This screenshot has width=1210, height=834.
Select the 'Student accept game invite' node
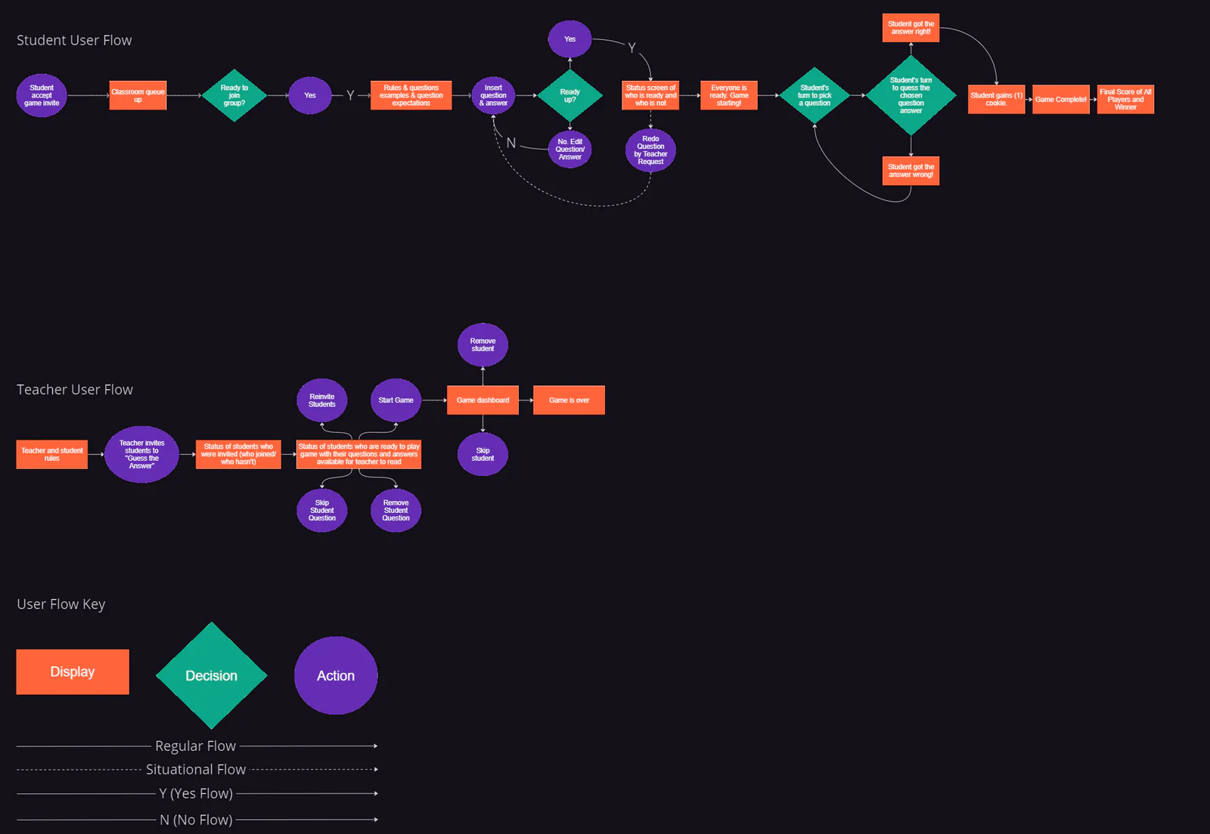(42, 95)
